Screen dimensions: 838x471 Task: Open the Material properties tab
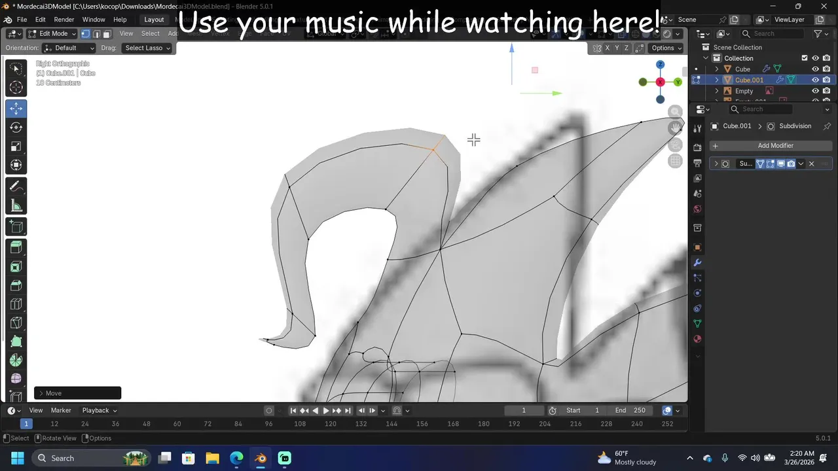pos(697,339)
